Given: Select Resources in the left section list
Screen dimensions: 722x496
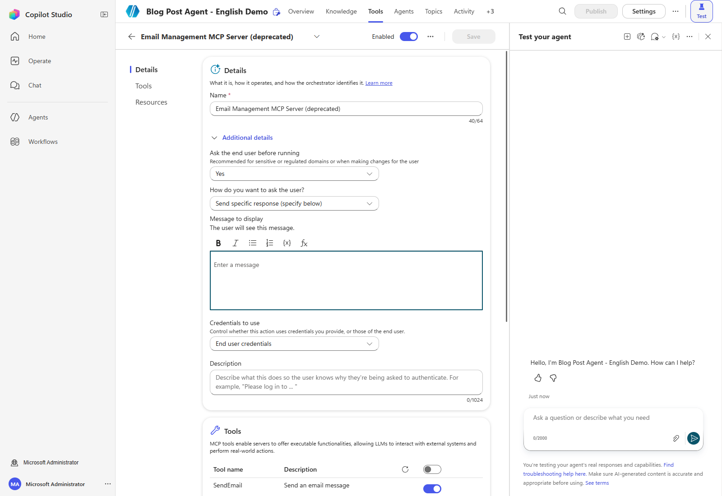Looking at the screenshot, I should point(151,102).
